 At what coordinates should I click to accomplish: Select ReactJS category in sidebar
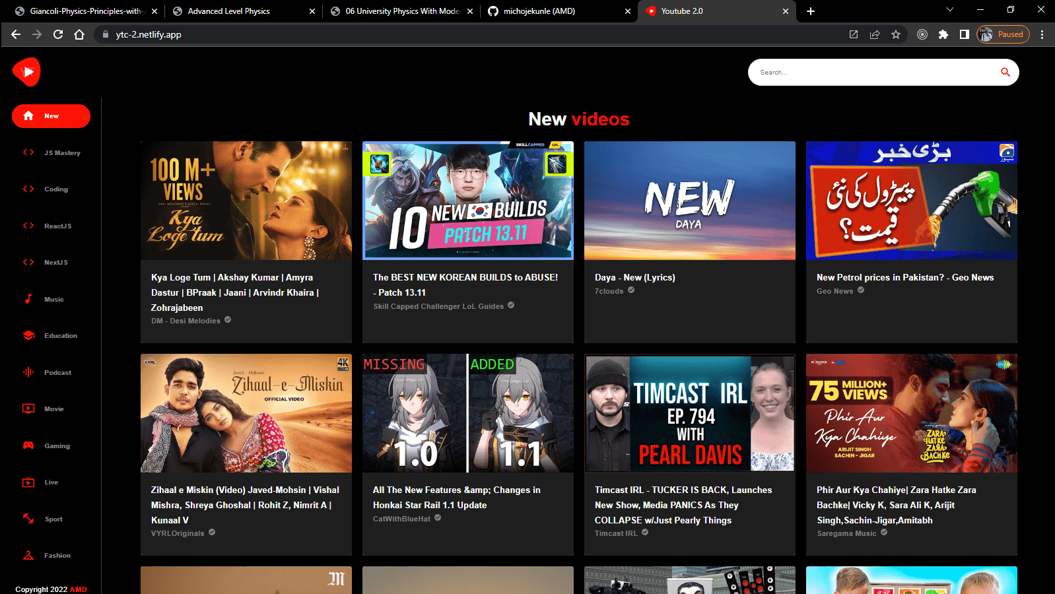point(51,226)
